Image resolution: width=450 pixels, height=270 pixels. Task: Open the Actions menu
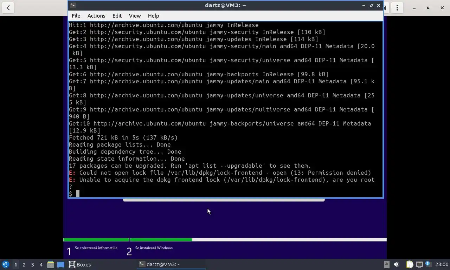click(x=96, y=16)
